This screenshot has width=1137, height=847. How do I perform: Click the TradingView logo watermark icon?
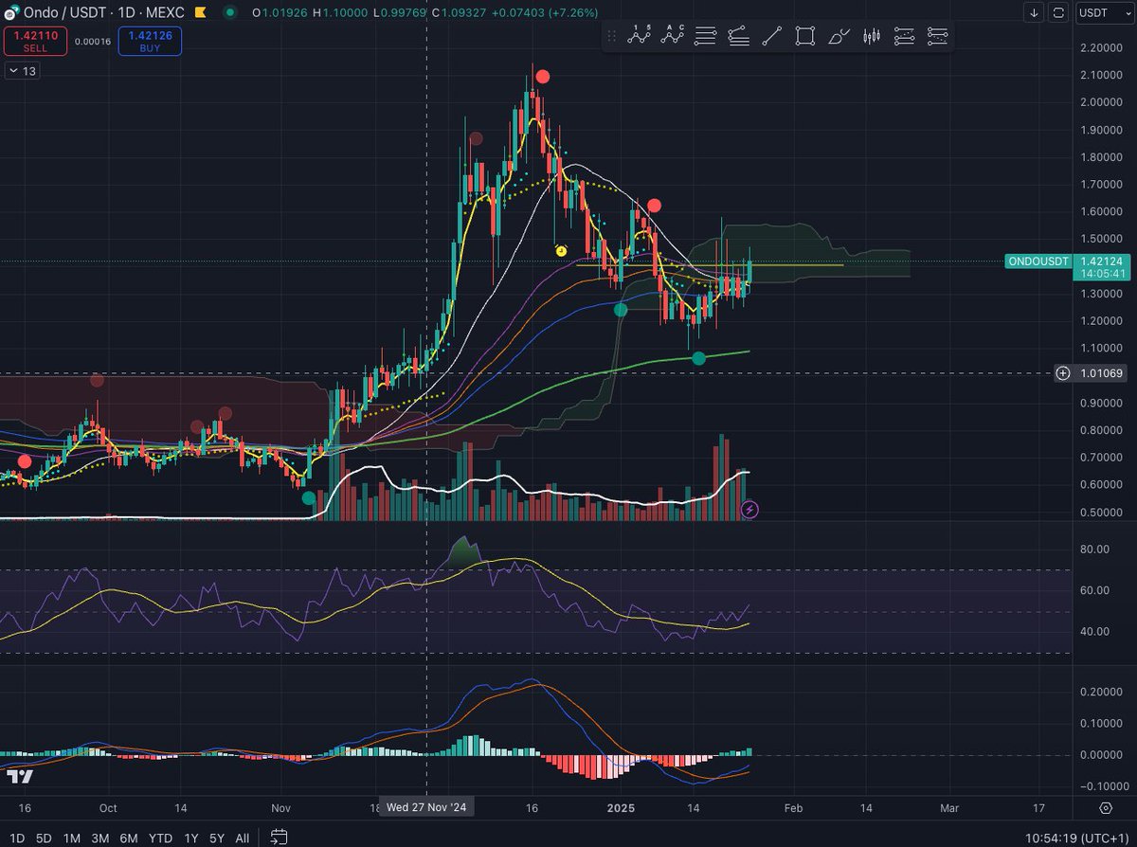tap(21, 777)
